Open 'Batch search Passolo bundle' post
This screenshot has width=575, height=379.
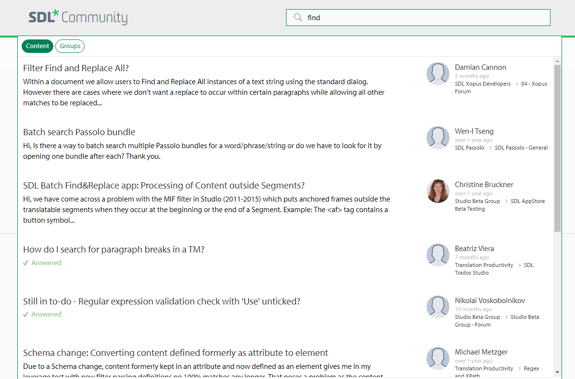[x=79, y=132]
